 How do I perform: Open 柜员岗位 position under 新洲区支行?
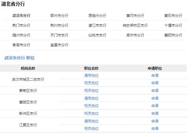(x=91, y=114)
